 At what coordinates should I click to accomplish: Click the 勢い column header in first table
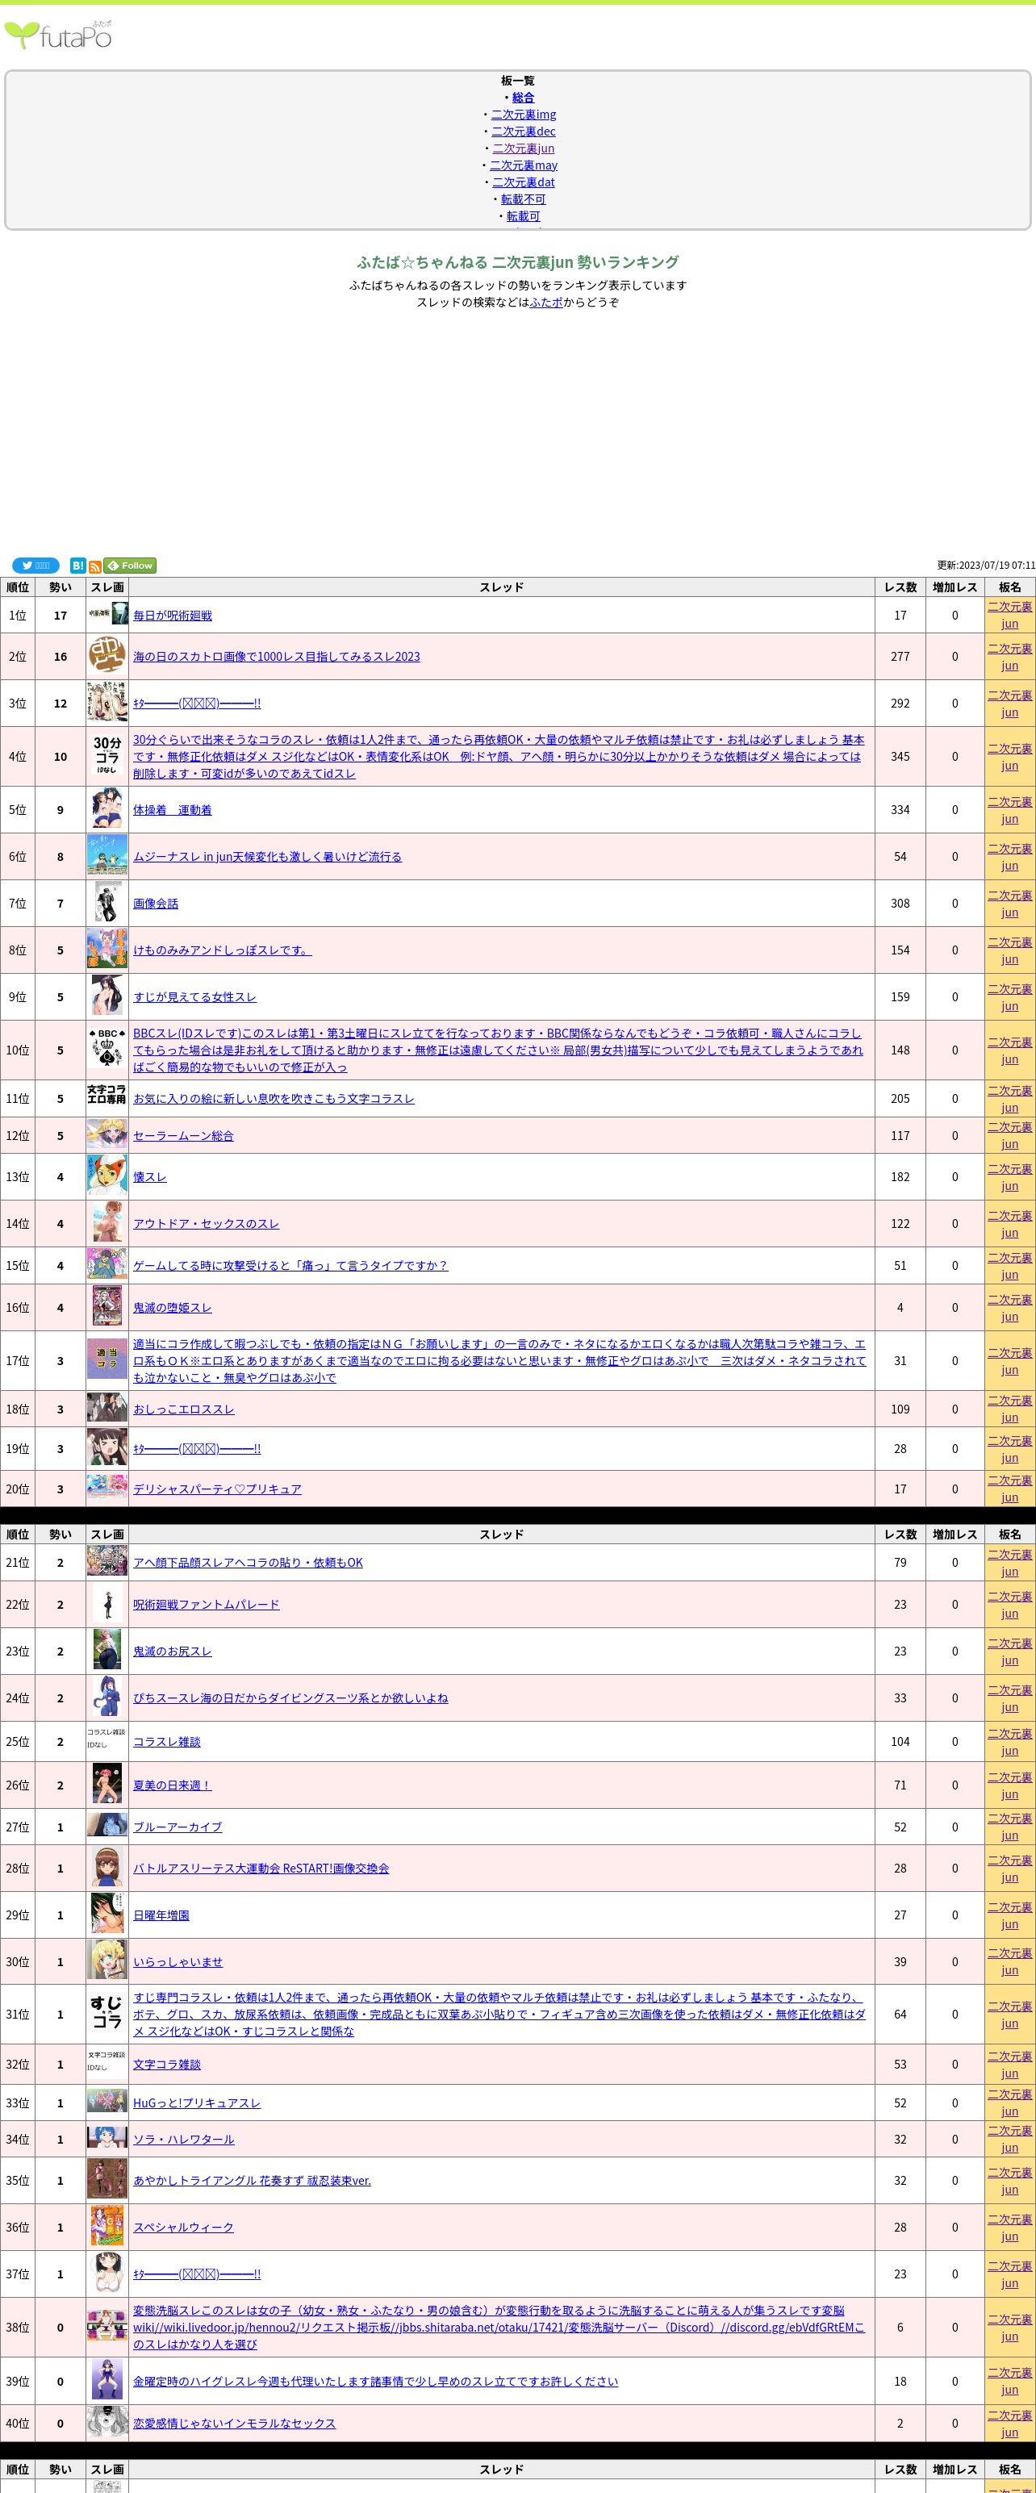[60, 587]
